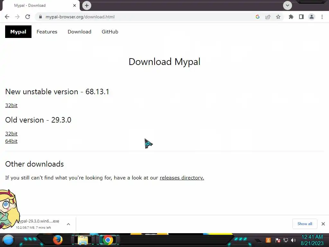
Task: Open Chrome three-dot menu
Action: (322, 17)
